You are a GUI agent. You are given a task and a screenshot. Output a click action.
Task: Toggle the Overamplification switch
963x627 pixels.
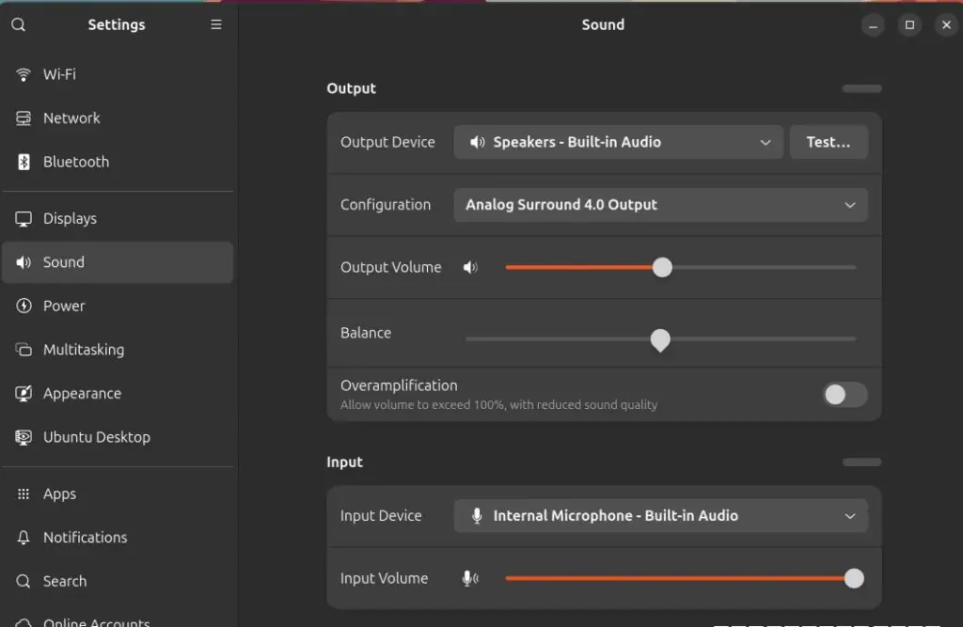coord(845,394)
